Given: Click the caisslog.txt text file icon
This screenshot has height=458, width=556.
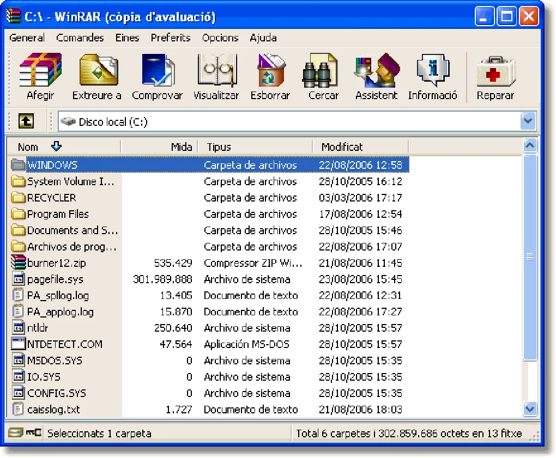Looking at the screenshot, I should click(18, 409).
